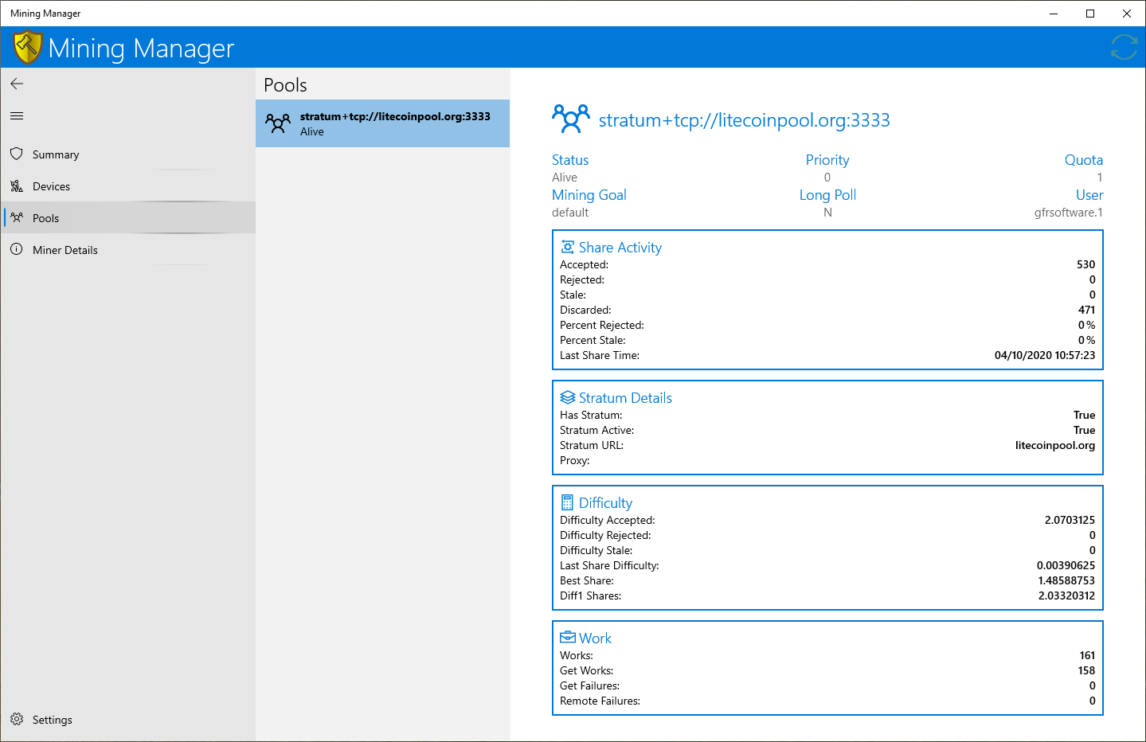The height and width of the screenshot is (742, 1146).
Task: Select the litecoinpool.org:3333 pool entry
Action: [382, 123]
